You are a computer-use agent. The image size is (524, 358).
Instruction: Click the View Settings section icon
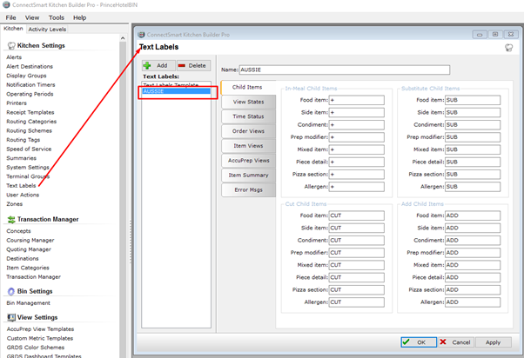coord(10,317)
